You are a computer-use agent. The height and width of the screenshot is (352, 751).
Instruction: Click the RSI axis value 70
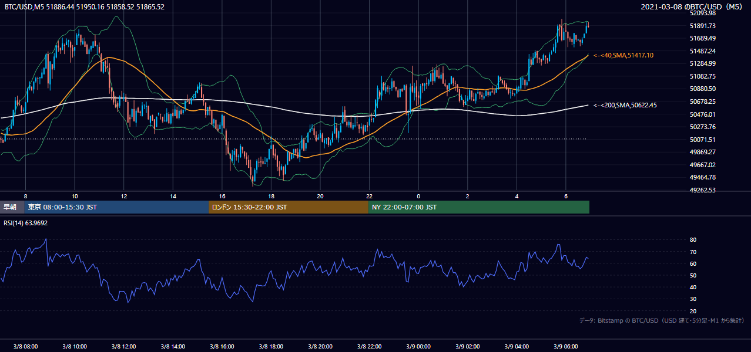(693, 252)
